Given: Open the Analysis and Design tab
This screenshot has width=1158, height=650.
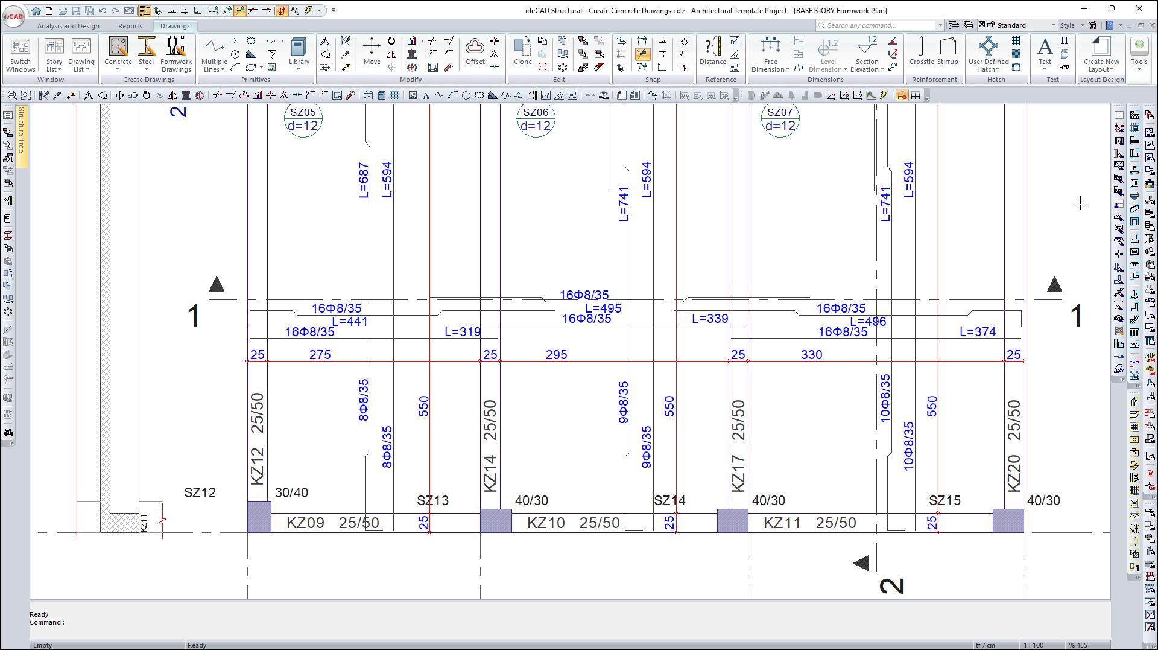Looking at the screenshot, I should tap(68, 26).
